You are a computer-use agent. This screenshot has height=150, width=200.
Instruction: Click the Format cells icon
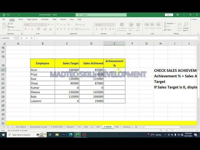point(158,24)
